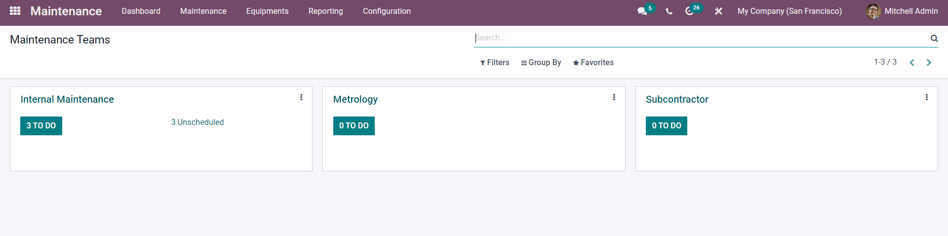Open the Equipments menu
948x236 pixels.
pyautogui.click(x=267, y=11)
